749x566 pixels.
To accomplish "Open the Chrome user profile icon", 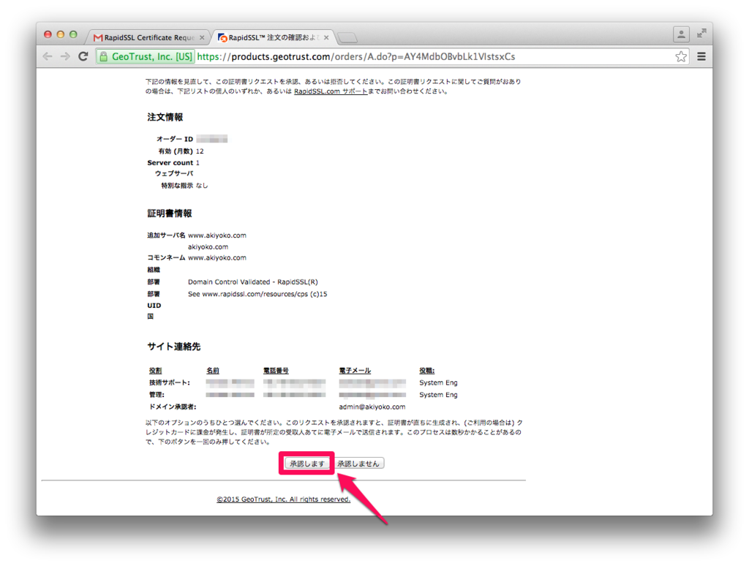I will click(x=681, y=34).
